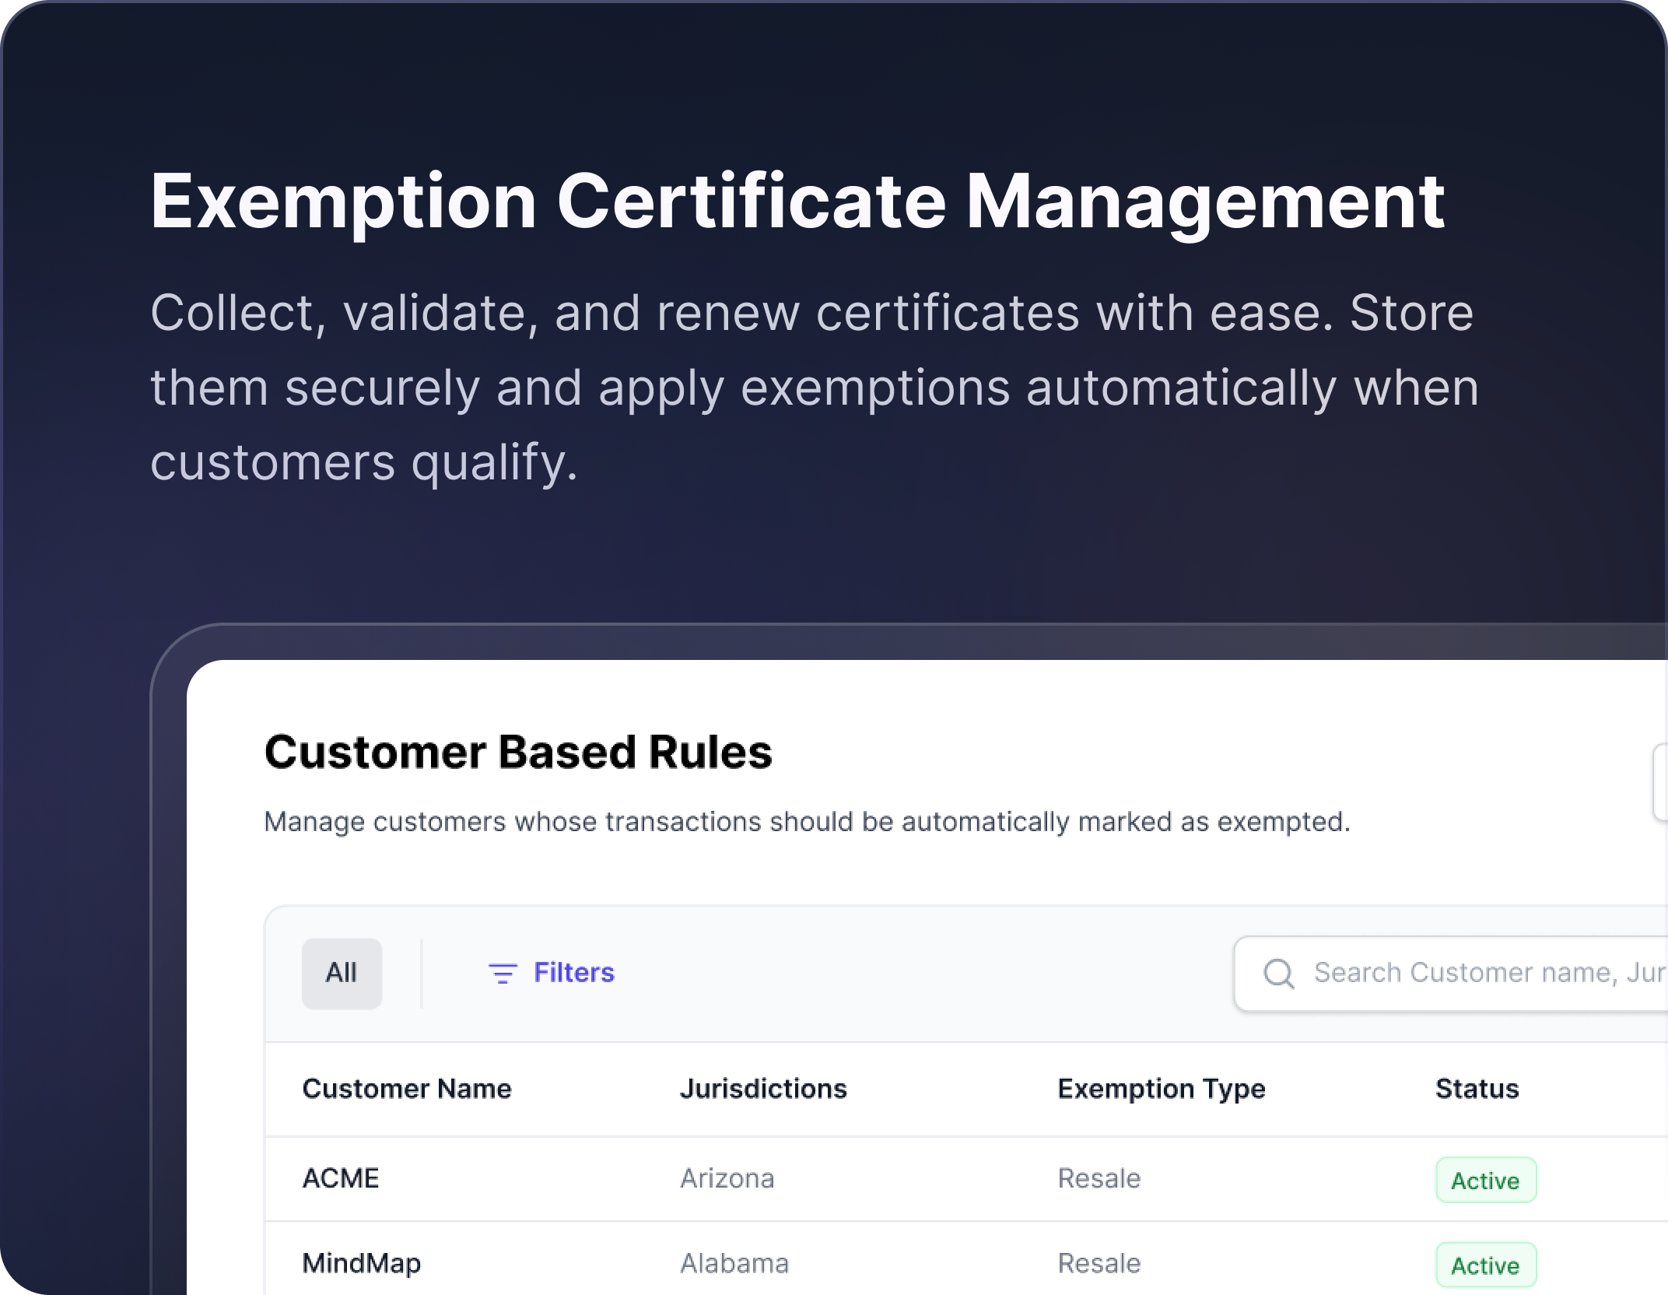Click the Customer Based Rules heading
This screenshot has height=1295, width=1668.
click(518, 753)
